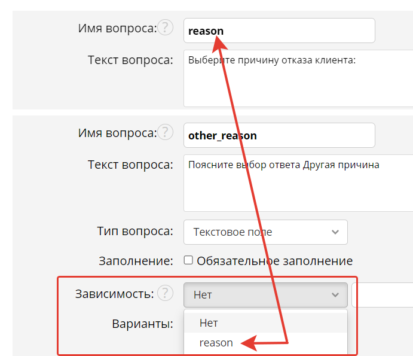The width and height of the screenshot is (413, 356).
Task: Open the Тип вопроса dropdown showing Текстовое поле
Action: pyautogui.click(x=265, y=232)
